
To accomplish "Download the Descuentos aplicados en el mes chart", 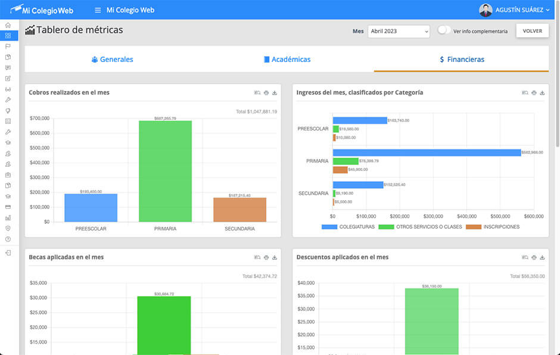I will (542, 257).
